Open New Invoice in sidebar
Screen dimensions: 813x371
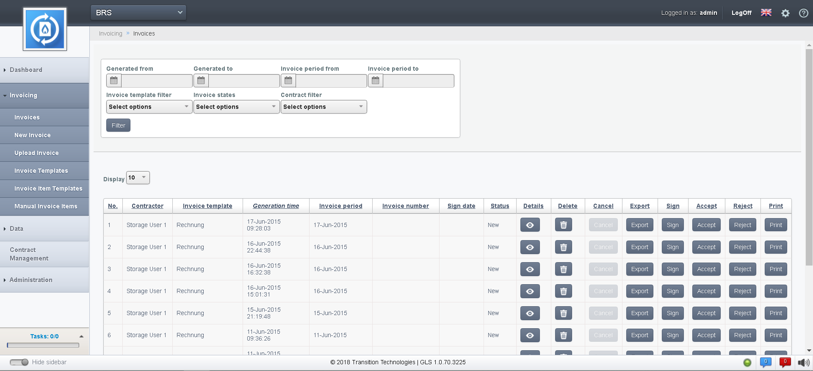click(x=33, y=135)
